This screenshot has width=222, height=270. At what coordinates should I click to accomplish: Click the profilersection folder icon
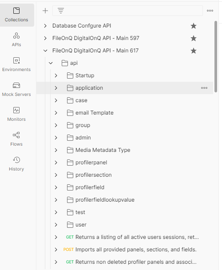tap(70, 175)
